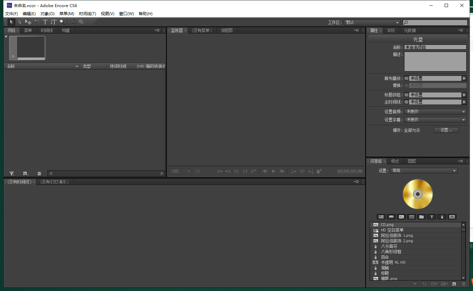
Task: Open the 文件(F) menu
Action: click(11, 14)
